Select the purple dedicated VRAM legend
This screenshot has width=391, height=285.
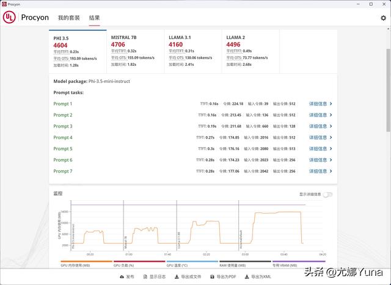click(299, 264)
